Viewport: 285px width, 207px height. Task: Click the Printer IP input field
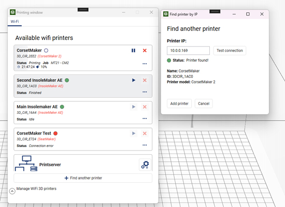[188, 51]
